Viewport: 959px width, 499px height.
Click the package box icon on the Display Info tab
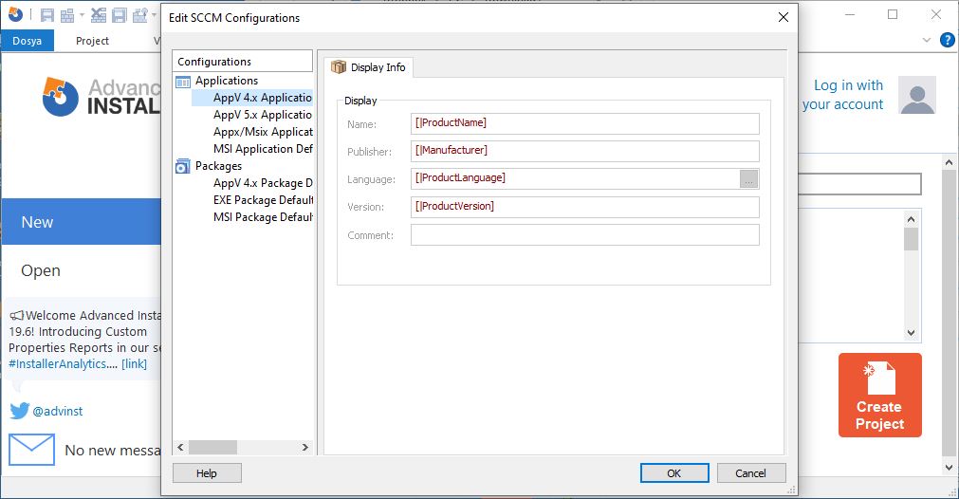pyautogui.click(x=339, y=67)
